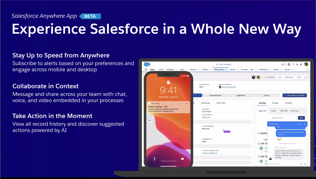Open the Close Plan tab

click(221, 103)
